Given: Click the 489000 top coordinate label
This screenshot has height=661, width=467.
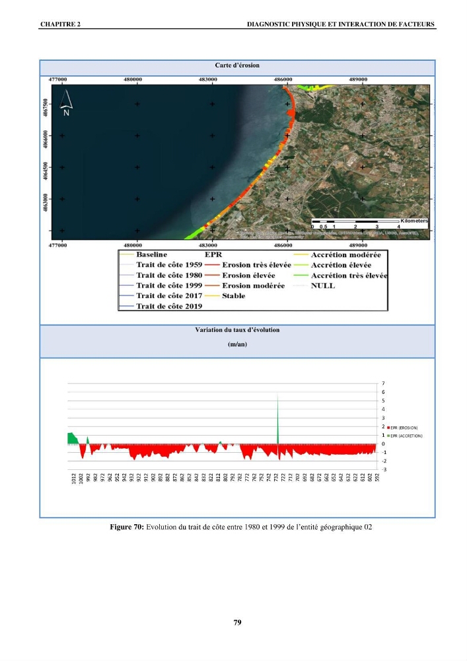Looking at the screenshot, I should point(359,79).
